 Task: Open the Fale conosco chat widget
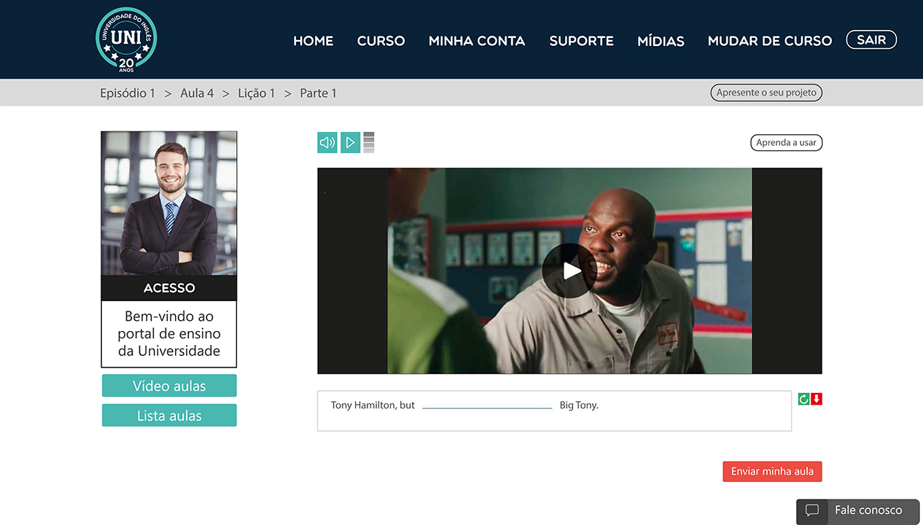(858, 511)
